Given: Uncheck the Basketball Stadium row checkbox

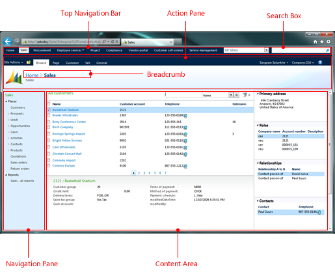Looking at the screenshot, I should point(49,110).
